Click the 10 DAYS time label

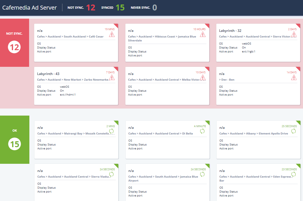click(x=200, y=72)
